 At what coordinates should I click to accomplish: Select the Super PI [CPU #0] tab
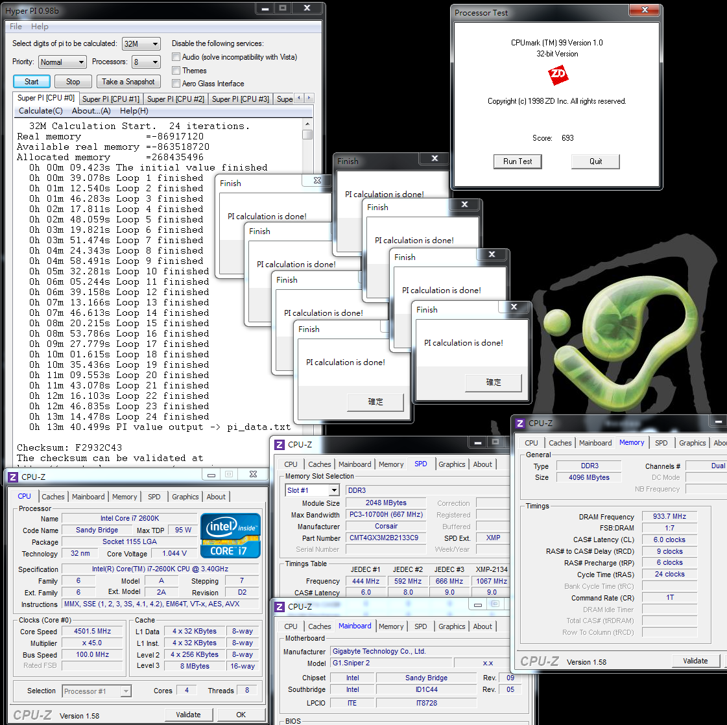[x=45, y=98]
